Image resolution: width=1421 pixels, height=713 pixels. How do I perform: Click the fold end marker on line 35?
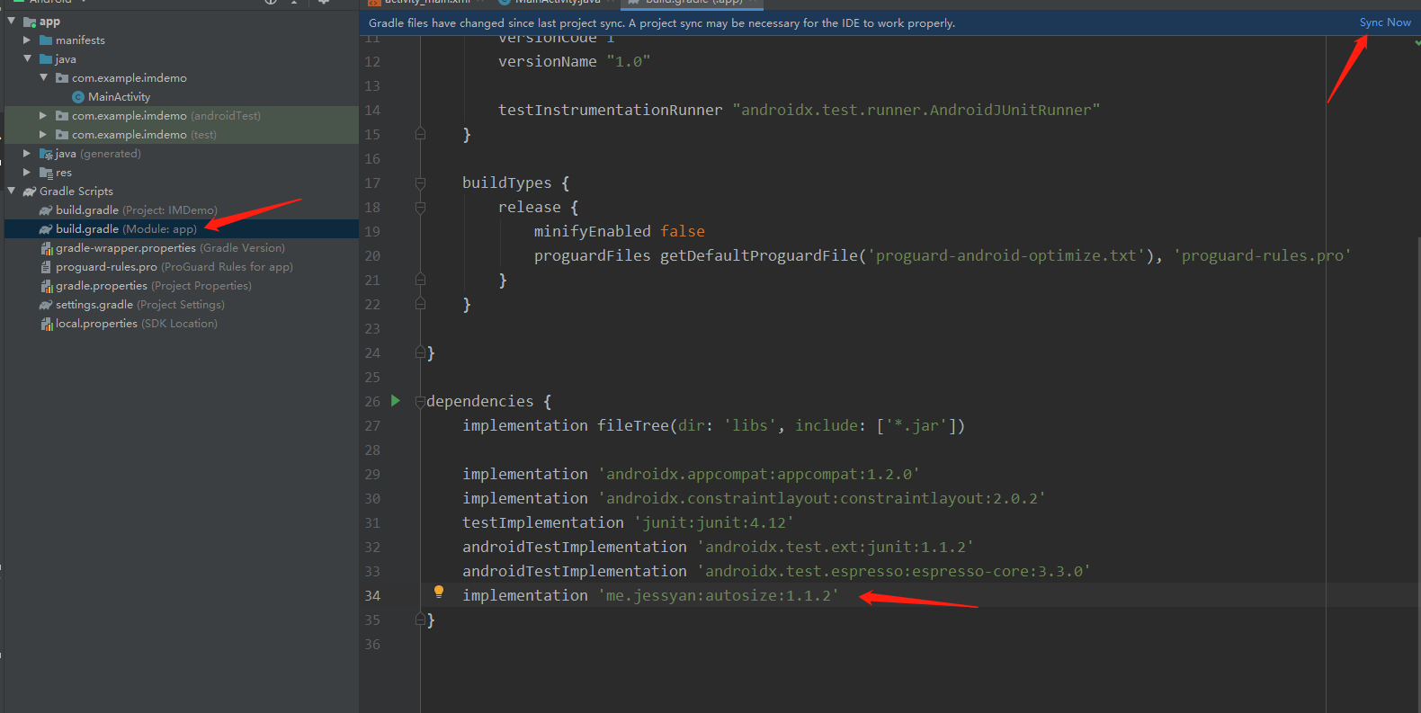[420, 619]
